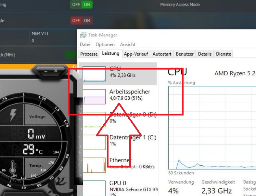Click the thermometer temperature icon
The image size is (256, 196).
pos(13,167)
